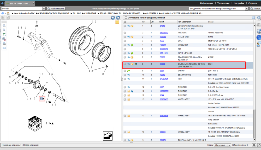The image size is (261, 150).
Task: Click the return arrow image in the diagram corner
Action: tap(108, 136)
